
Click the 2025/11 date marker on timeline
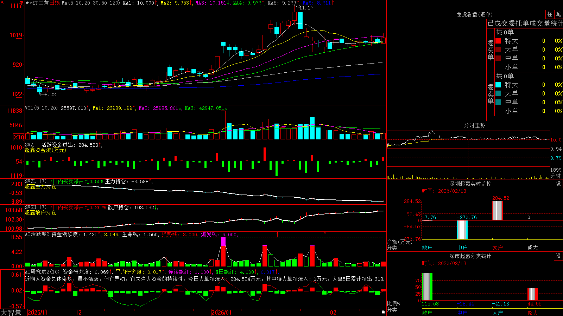[38, 312]
